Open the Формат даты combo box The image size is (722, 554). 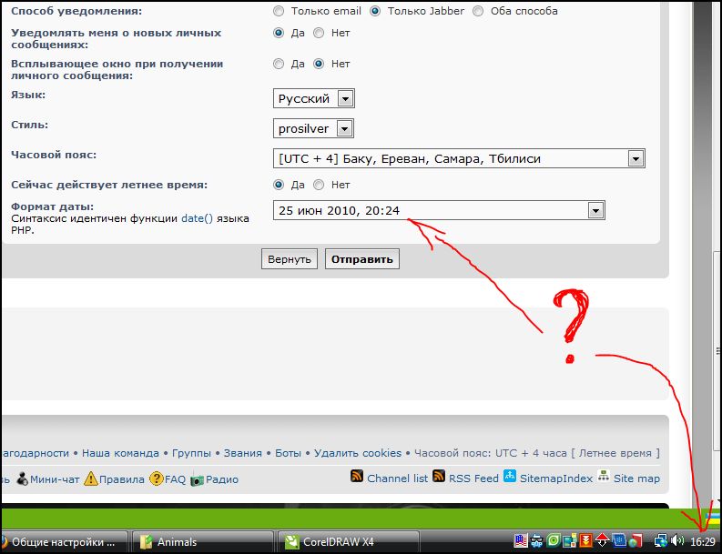click(595, 210)
